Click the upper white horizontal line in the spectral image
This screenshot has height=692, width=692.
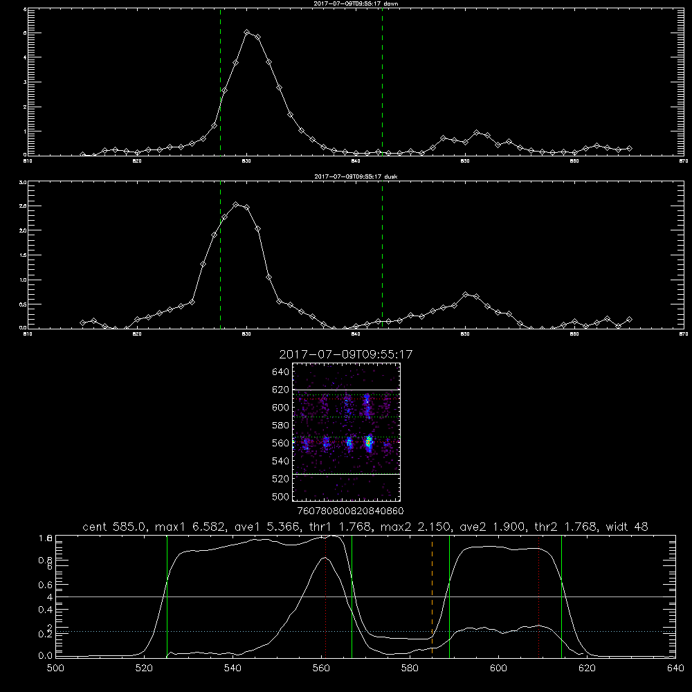[346, 390]
